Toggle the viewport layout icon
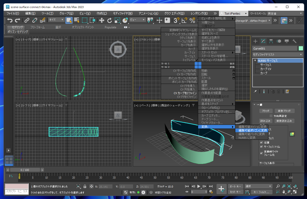Screen dimensions: 307x199 pyautogui.click(x=9, y=160)
